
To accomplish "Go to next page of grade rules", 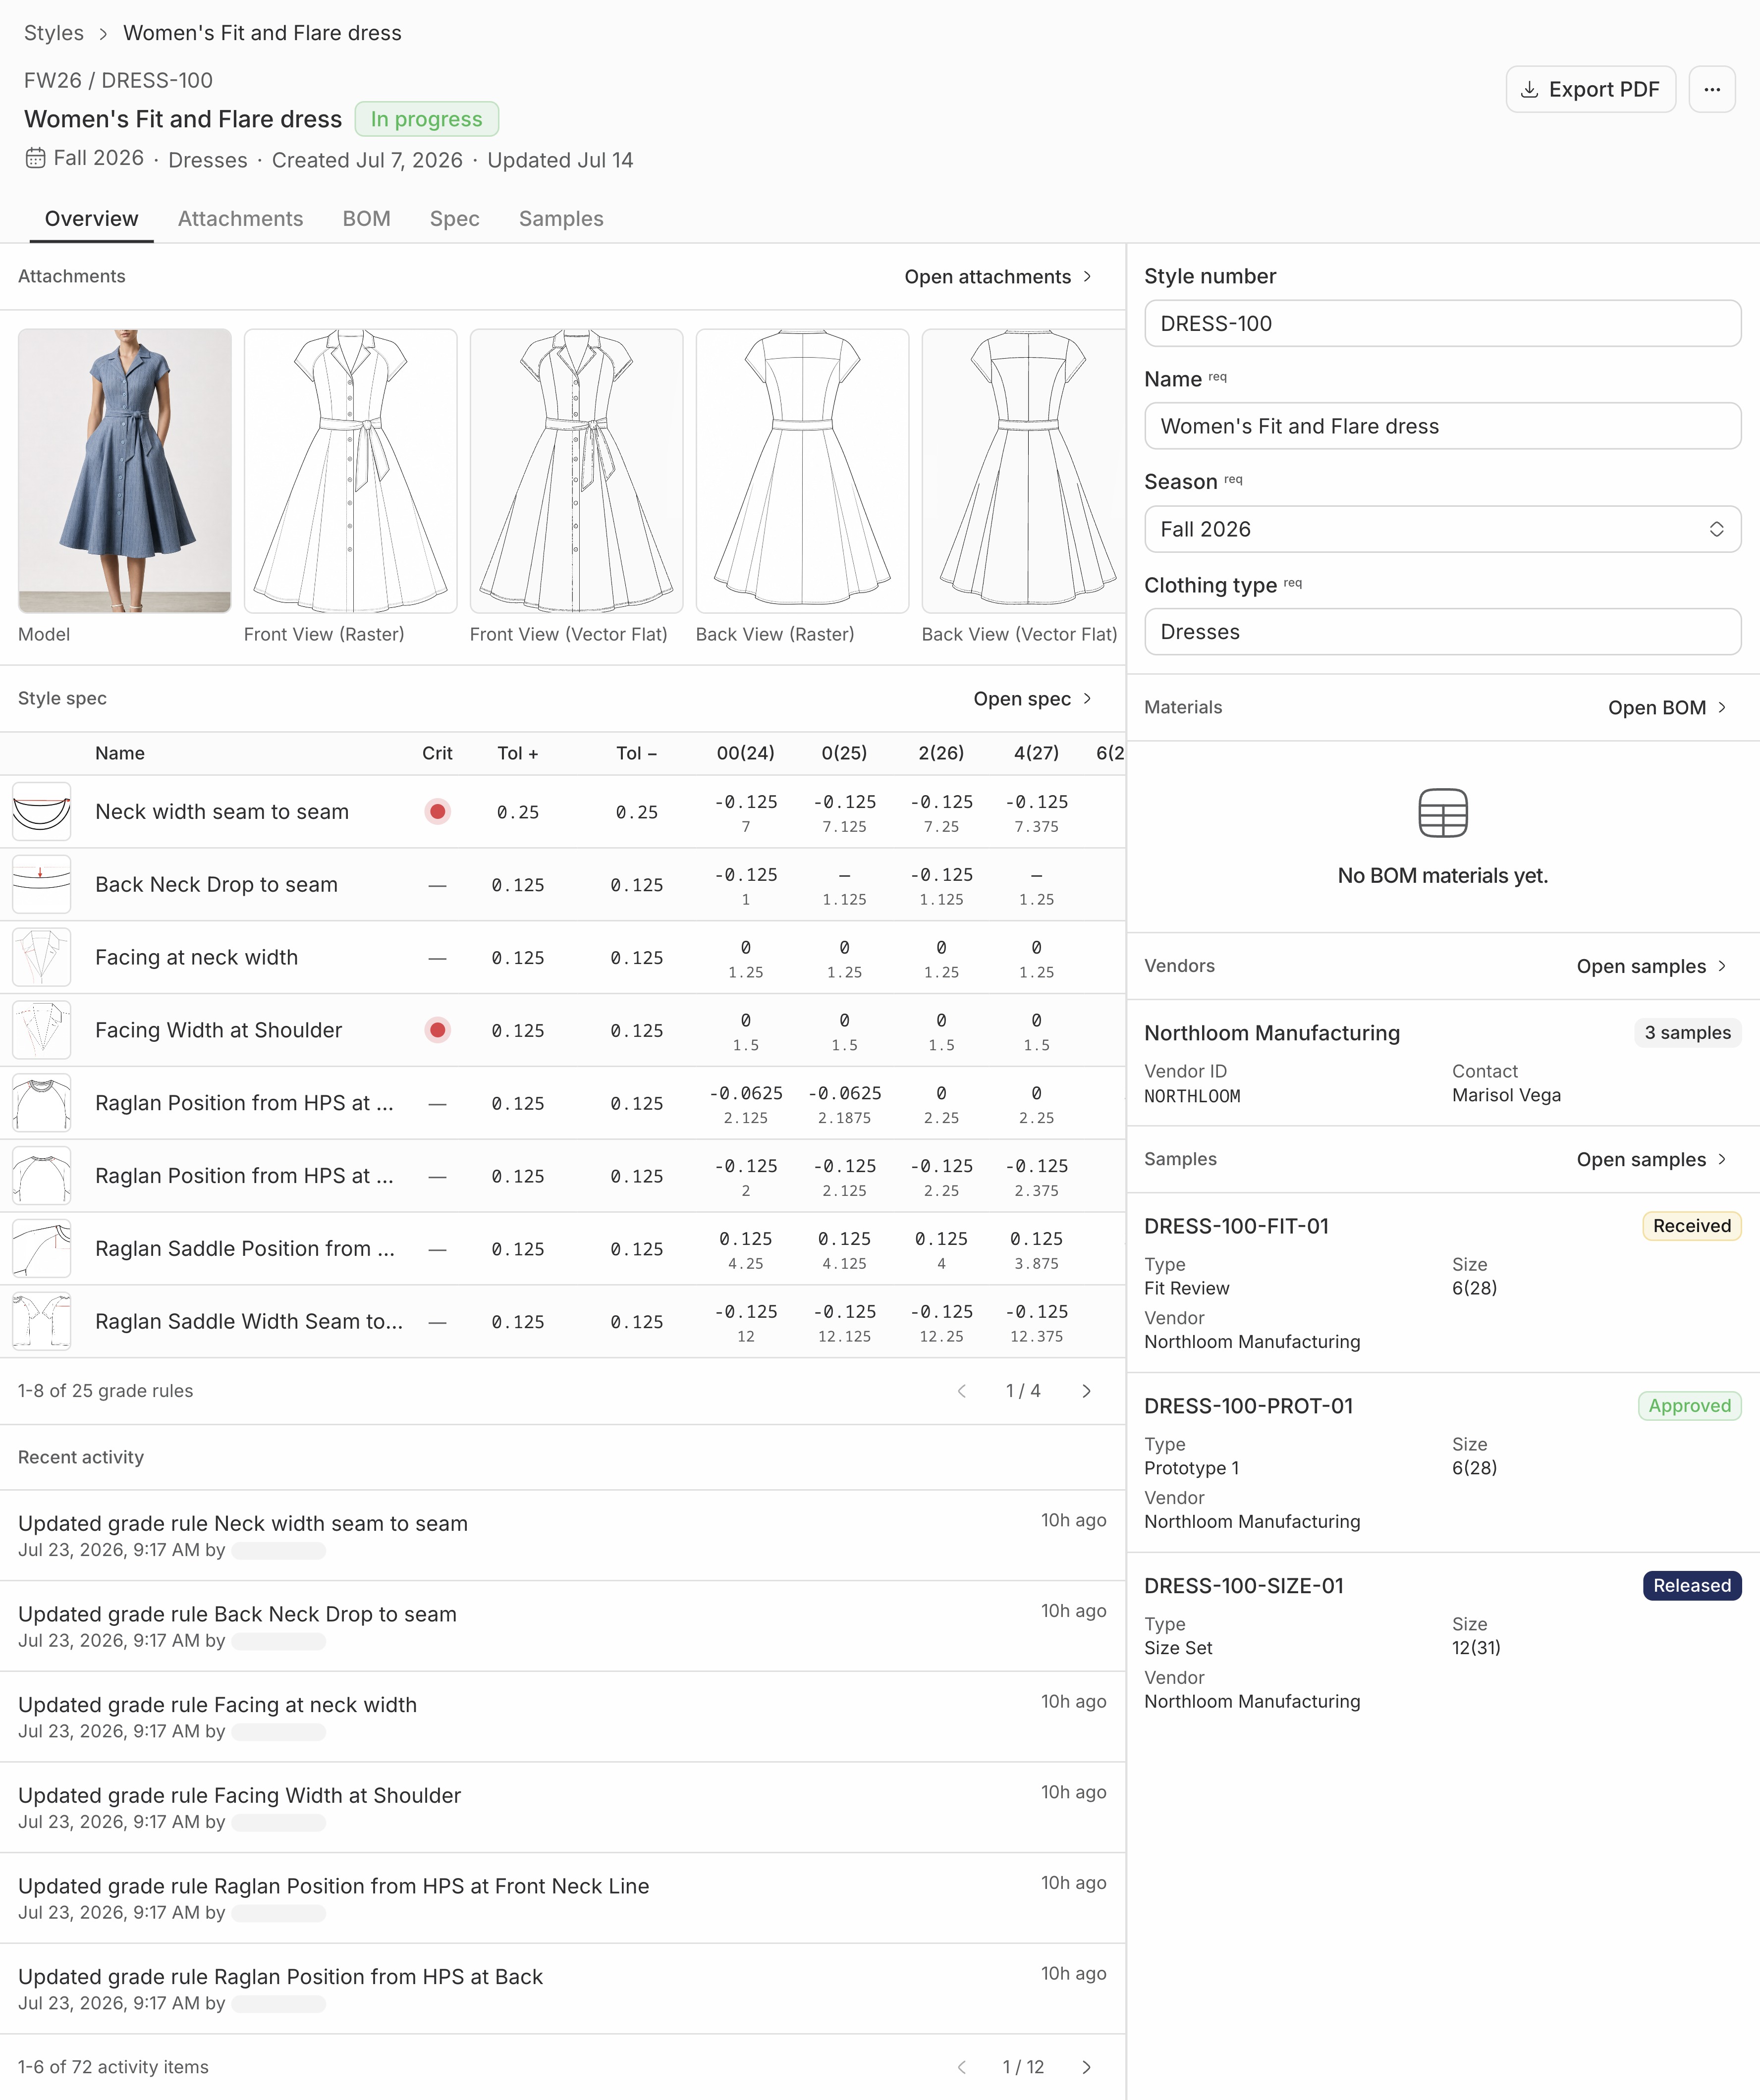I will 1087,1391.
